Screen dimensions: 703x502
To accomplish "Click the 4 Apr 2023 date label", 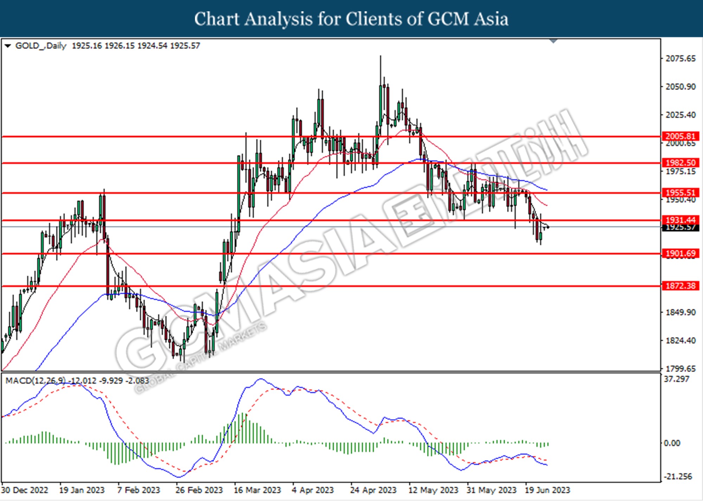I will 313,490.
